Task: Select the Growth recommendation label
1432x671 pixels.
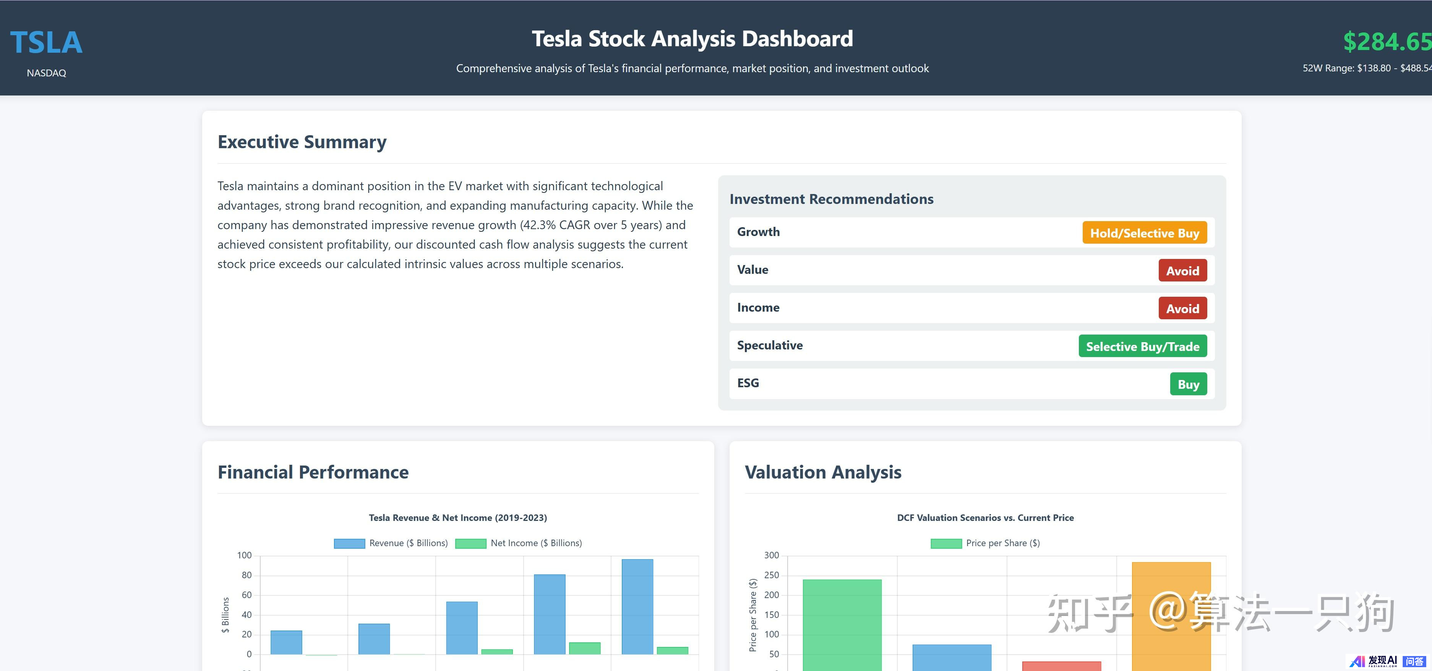Action: coord(758,232)
